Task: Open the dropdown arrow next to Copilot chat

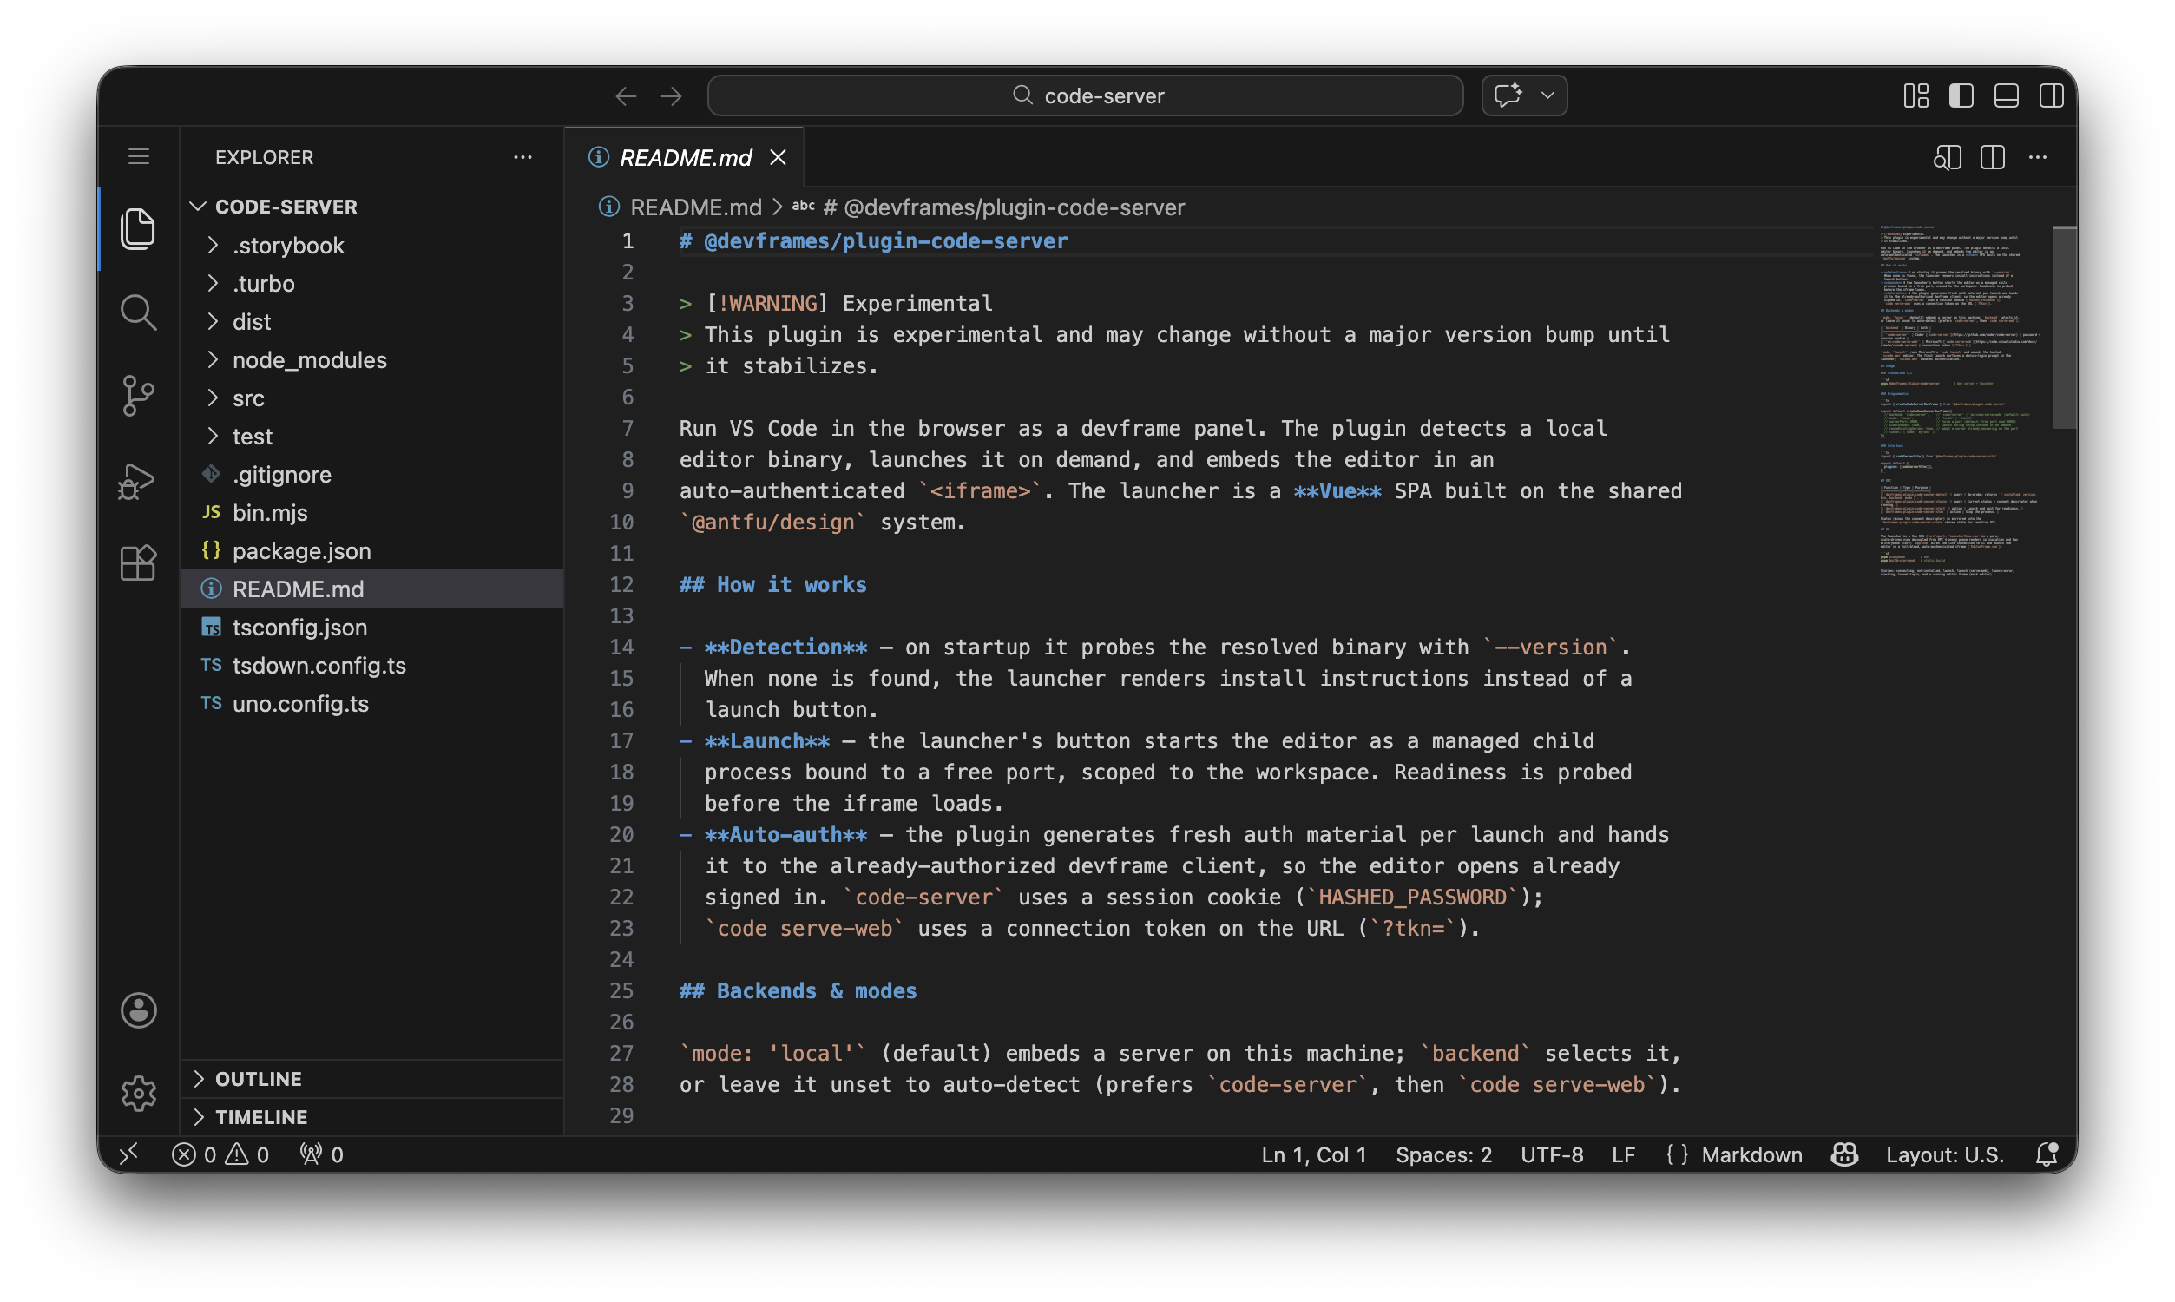Action: tap(1548, 95)
